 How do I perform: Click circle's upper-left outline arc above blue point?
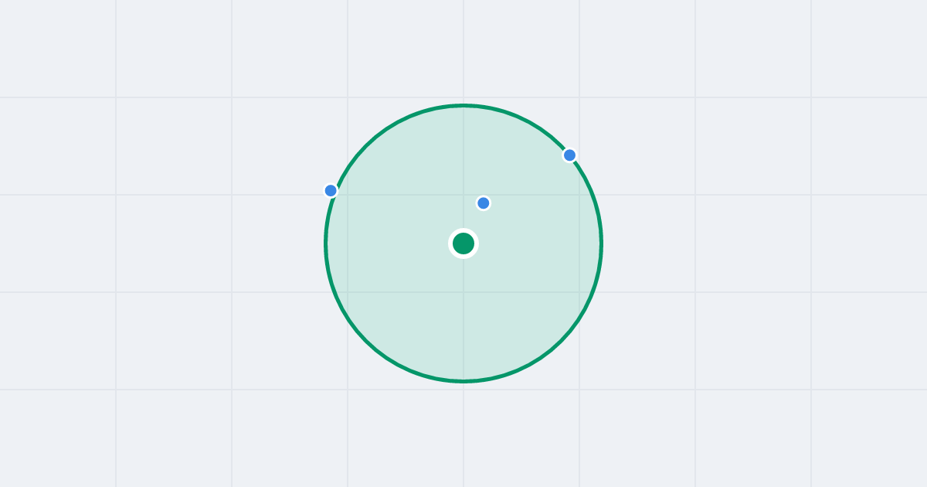coord(366,146)
